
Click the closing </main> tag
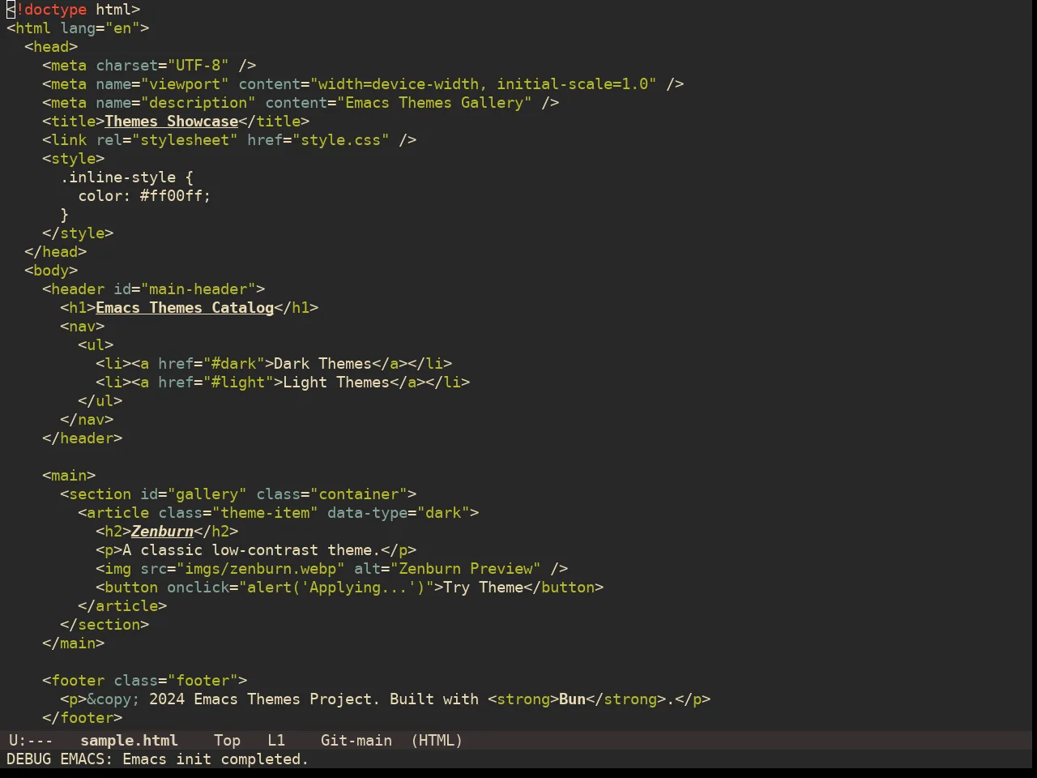click(x=74, y=643)
